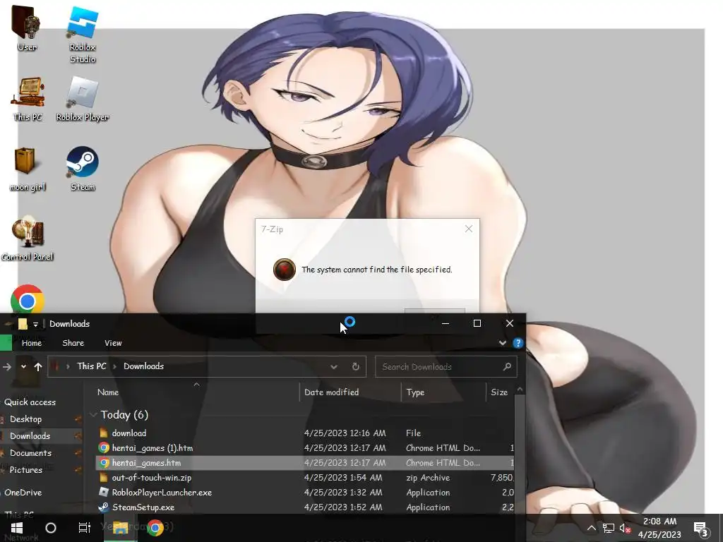Viewport: 723px width, 542px height.
Task: Open the Roblox Studio desktop icon
Action: (83, 35)
